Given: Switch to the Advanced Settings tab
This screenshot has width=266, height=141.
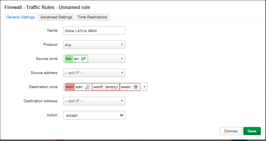Looking at the screenshot, I should [x=56, y=17].
